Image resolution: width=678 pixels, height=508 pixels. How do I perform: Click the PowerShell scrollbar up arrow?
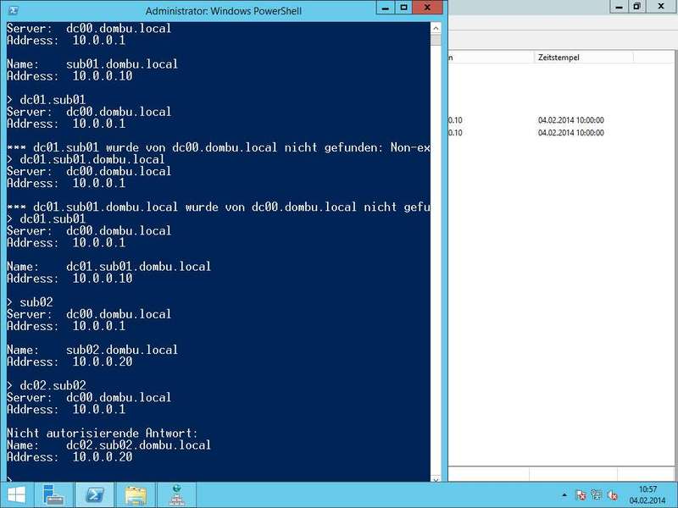point(436,28)
